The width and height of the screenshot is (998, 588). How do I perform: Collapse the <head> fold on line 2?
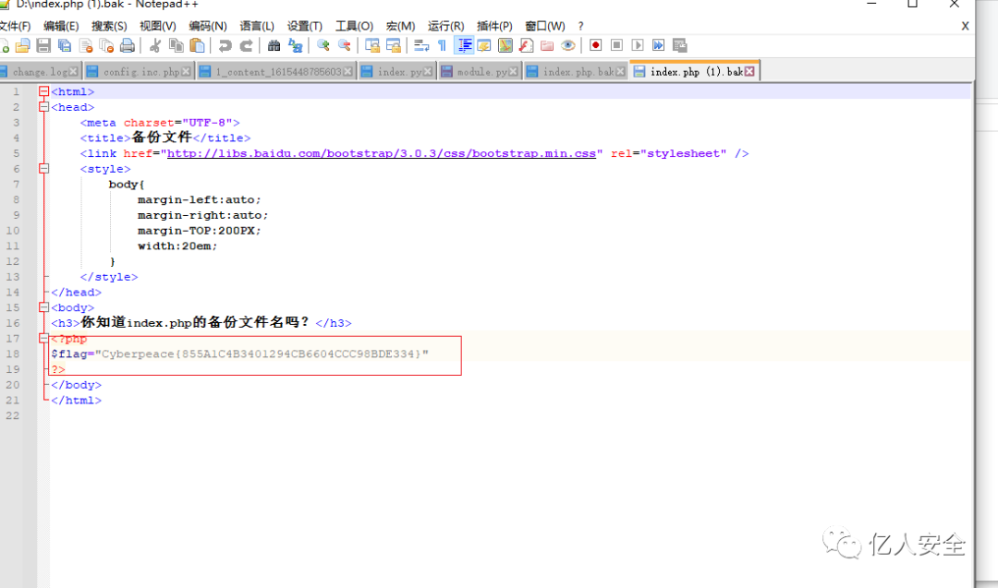coord(44,107)
